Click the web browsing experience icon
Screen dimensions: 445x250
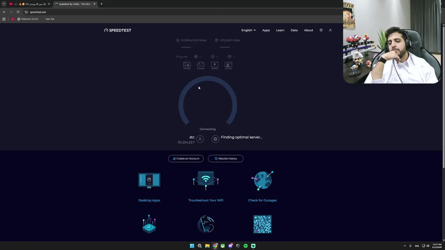[187, 65]
